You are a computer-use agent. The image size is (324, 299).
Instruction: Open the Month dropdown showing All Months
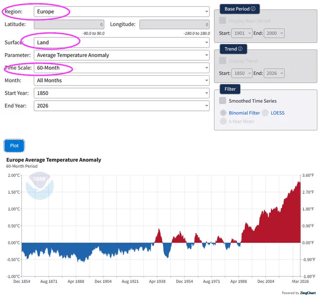[121, 80]
